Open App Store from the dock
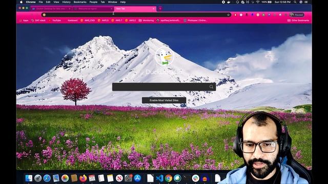Viewport: 328px width, 184px height. (137, 178)
